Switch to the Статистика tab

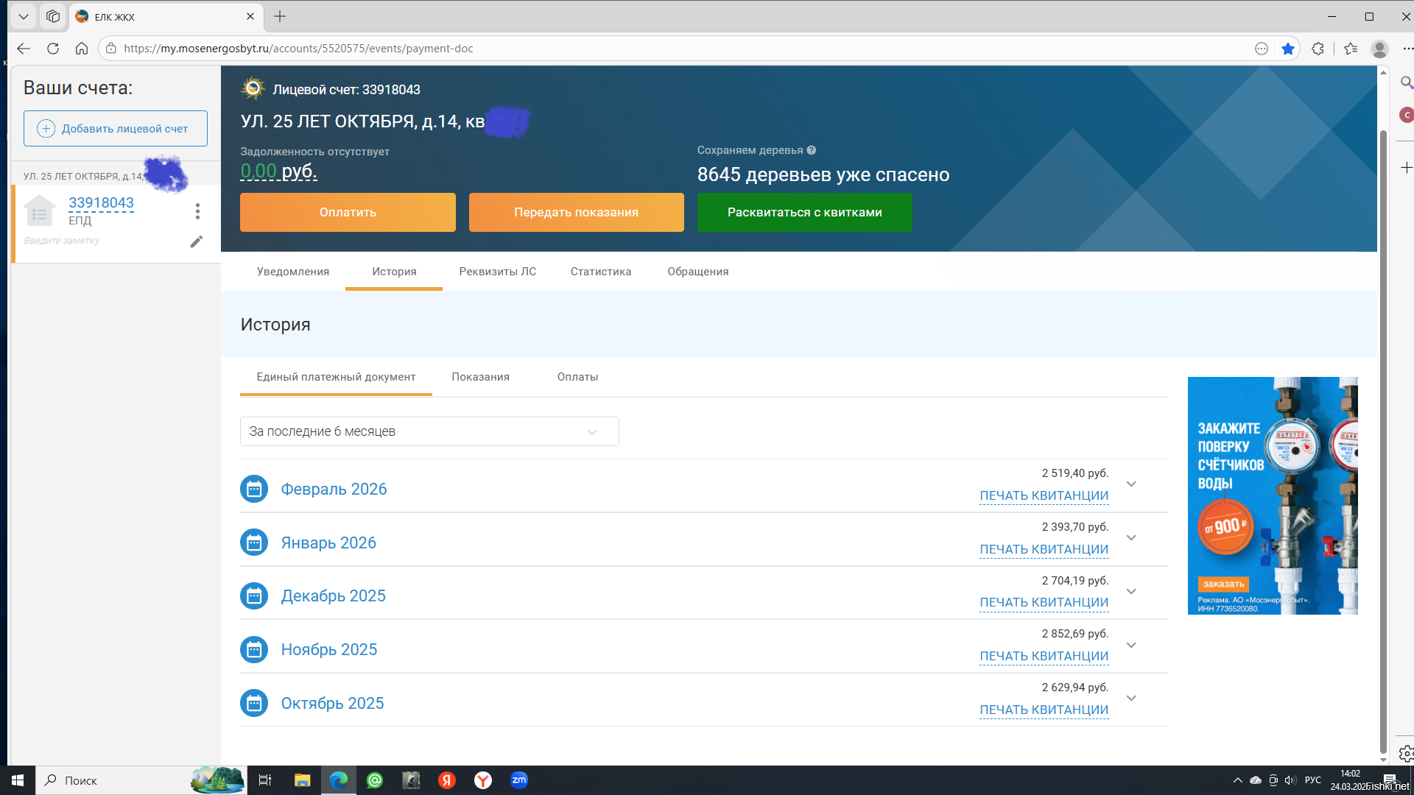tap(600, 272)
